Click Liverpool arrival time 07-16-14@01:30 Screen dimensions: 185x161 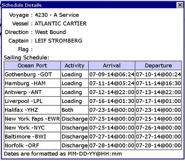pos(112,101)
